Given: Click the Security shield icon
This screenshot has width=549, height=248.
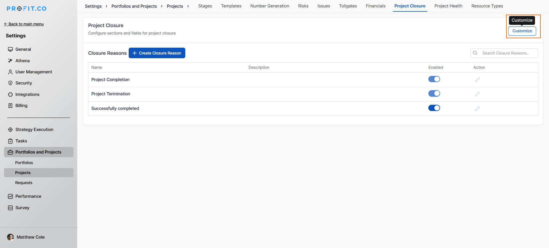Looking at the screenshot, I should pos(10,83).
